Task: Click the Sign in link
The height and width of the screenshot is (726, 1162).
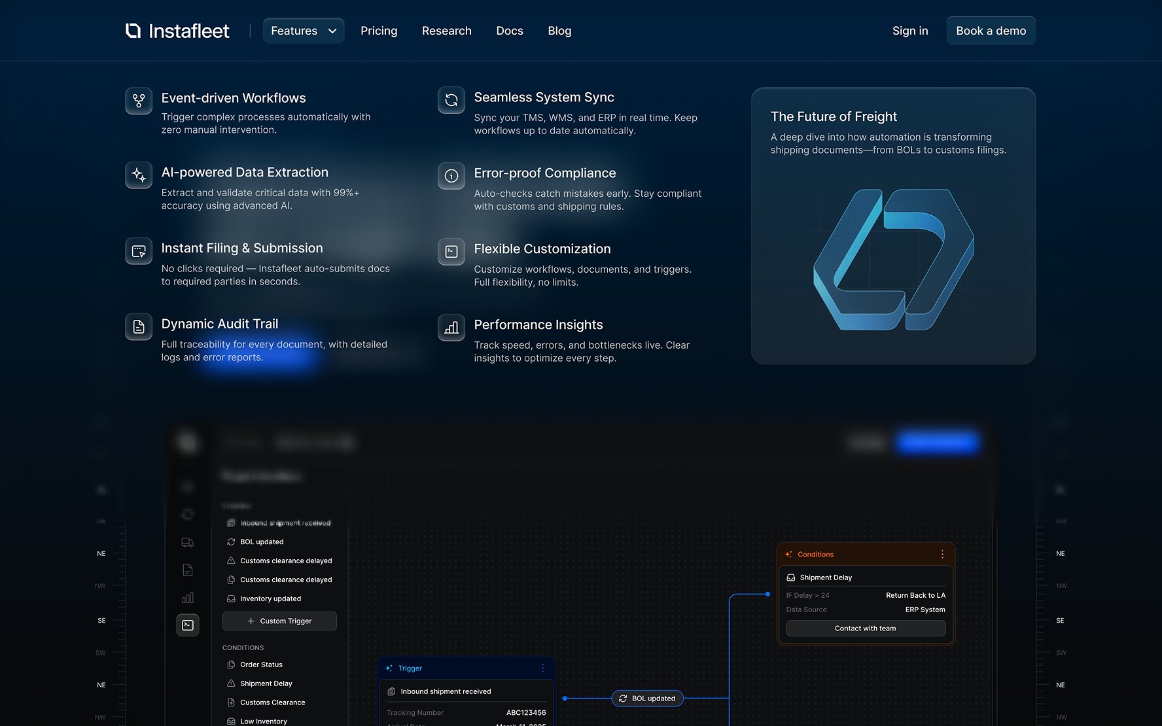Action: (x=910, y=31)
